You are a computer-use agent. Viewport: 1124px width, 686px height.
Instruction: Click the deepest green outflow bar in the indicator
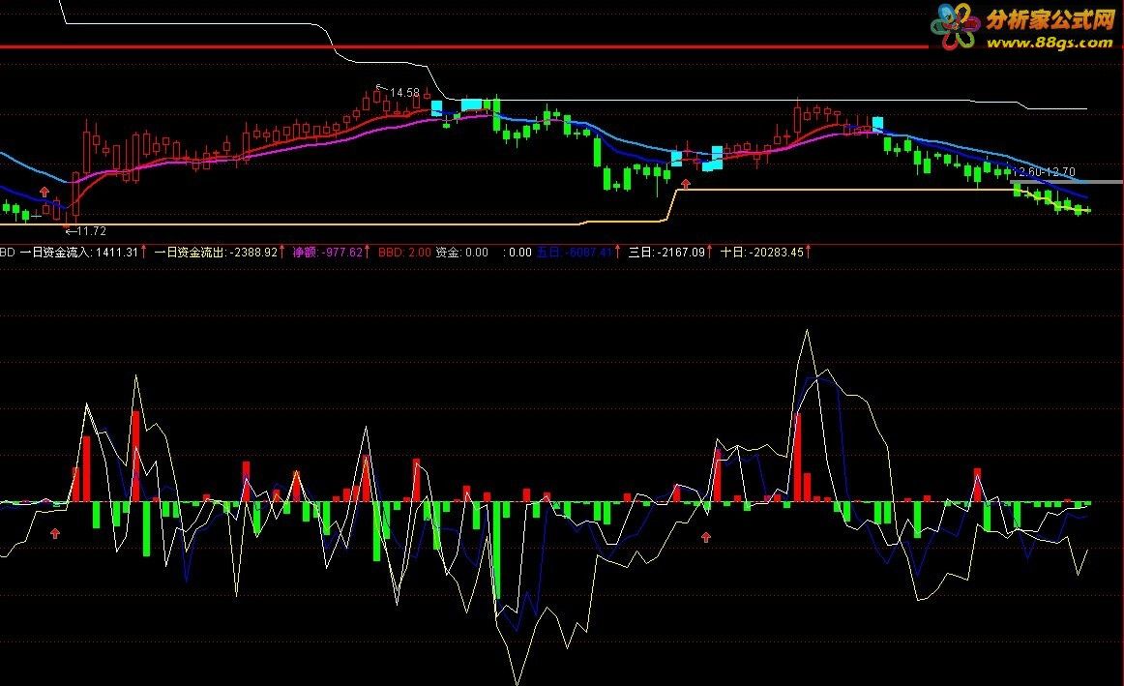(x=497, y=551)
